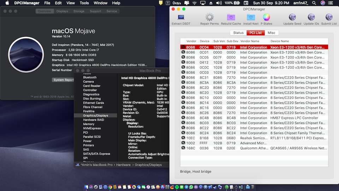Click the Install Kext icon

coord(251,17)
